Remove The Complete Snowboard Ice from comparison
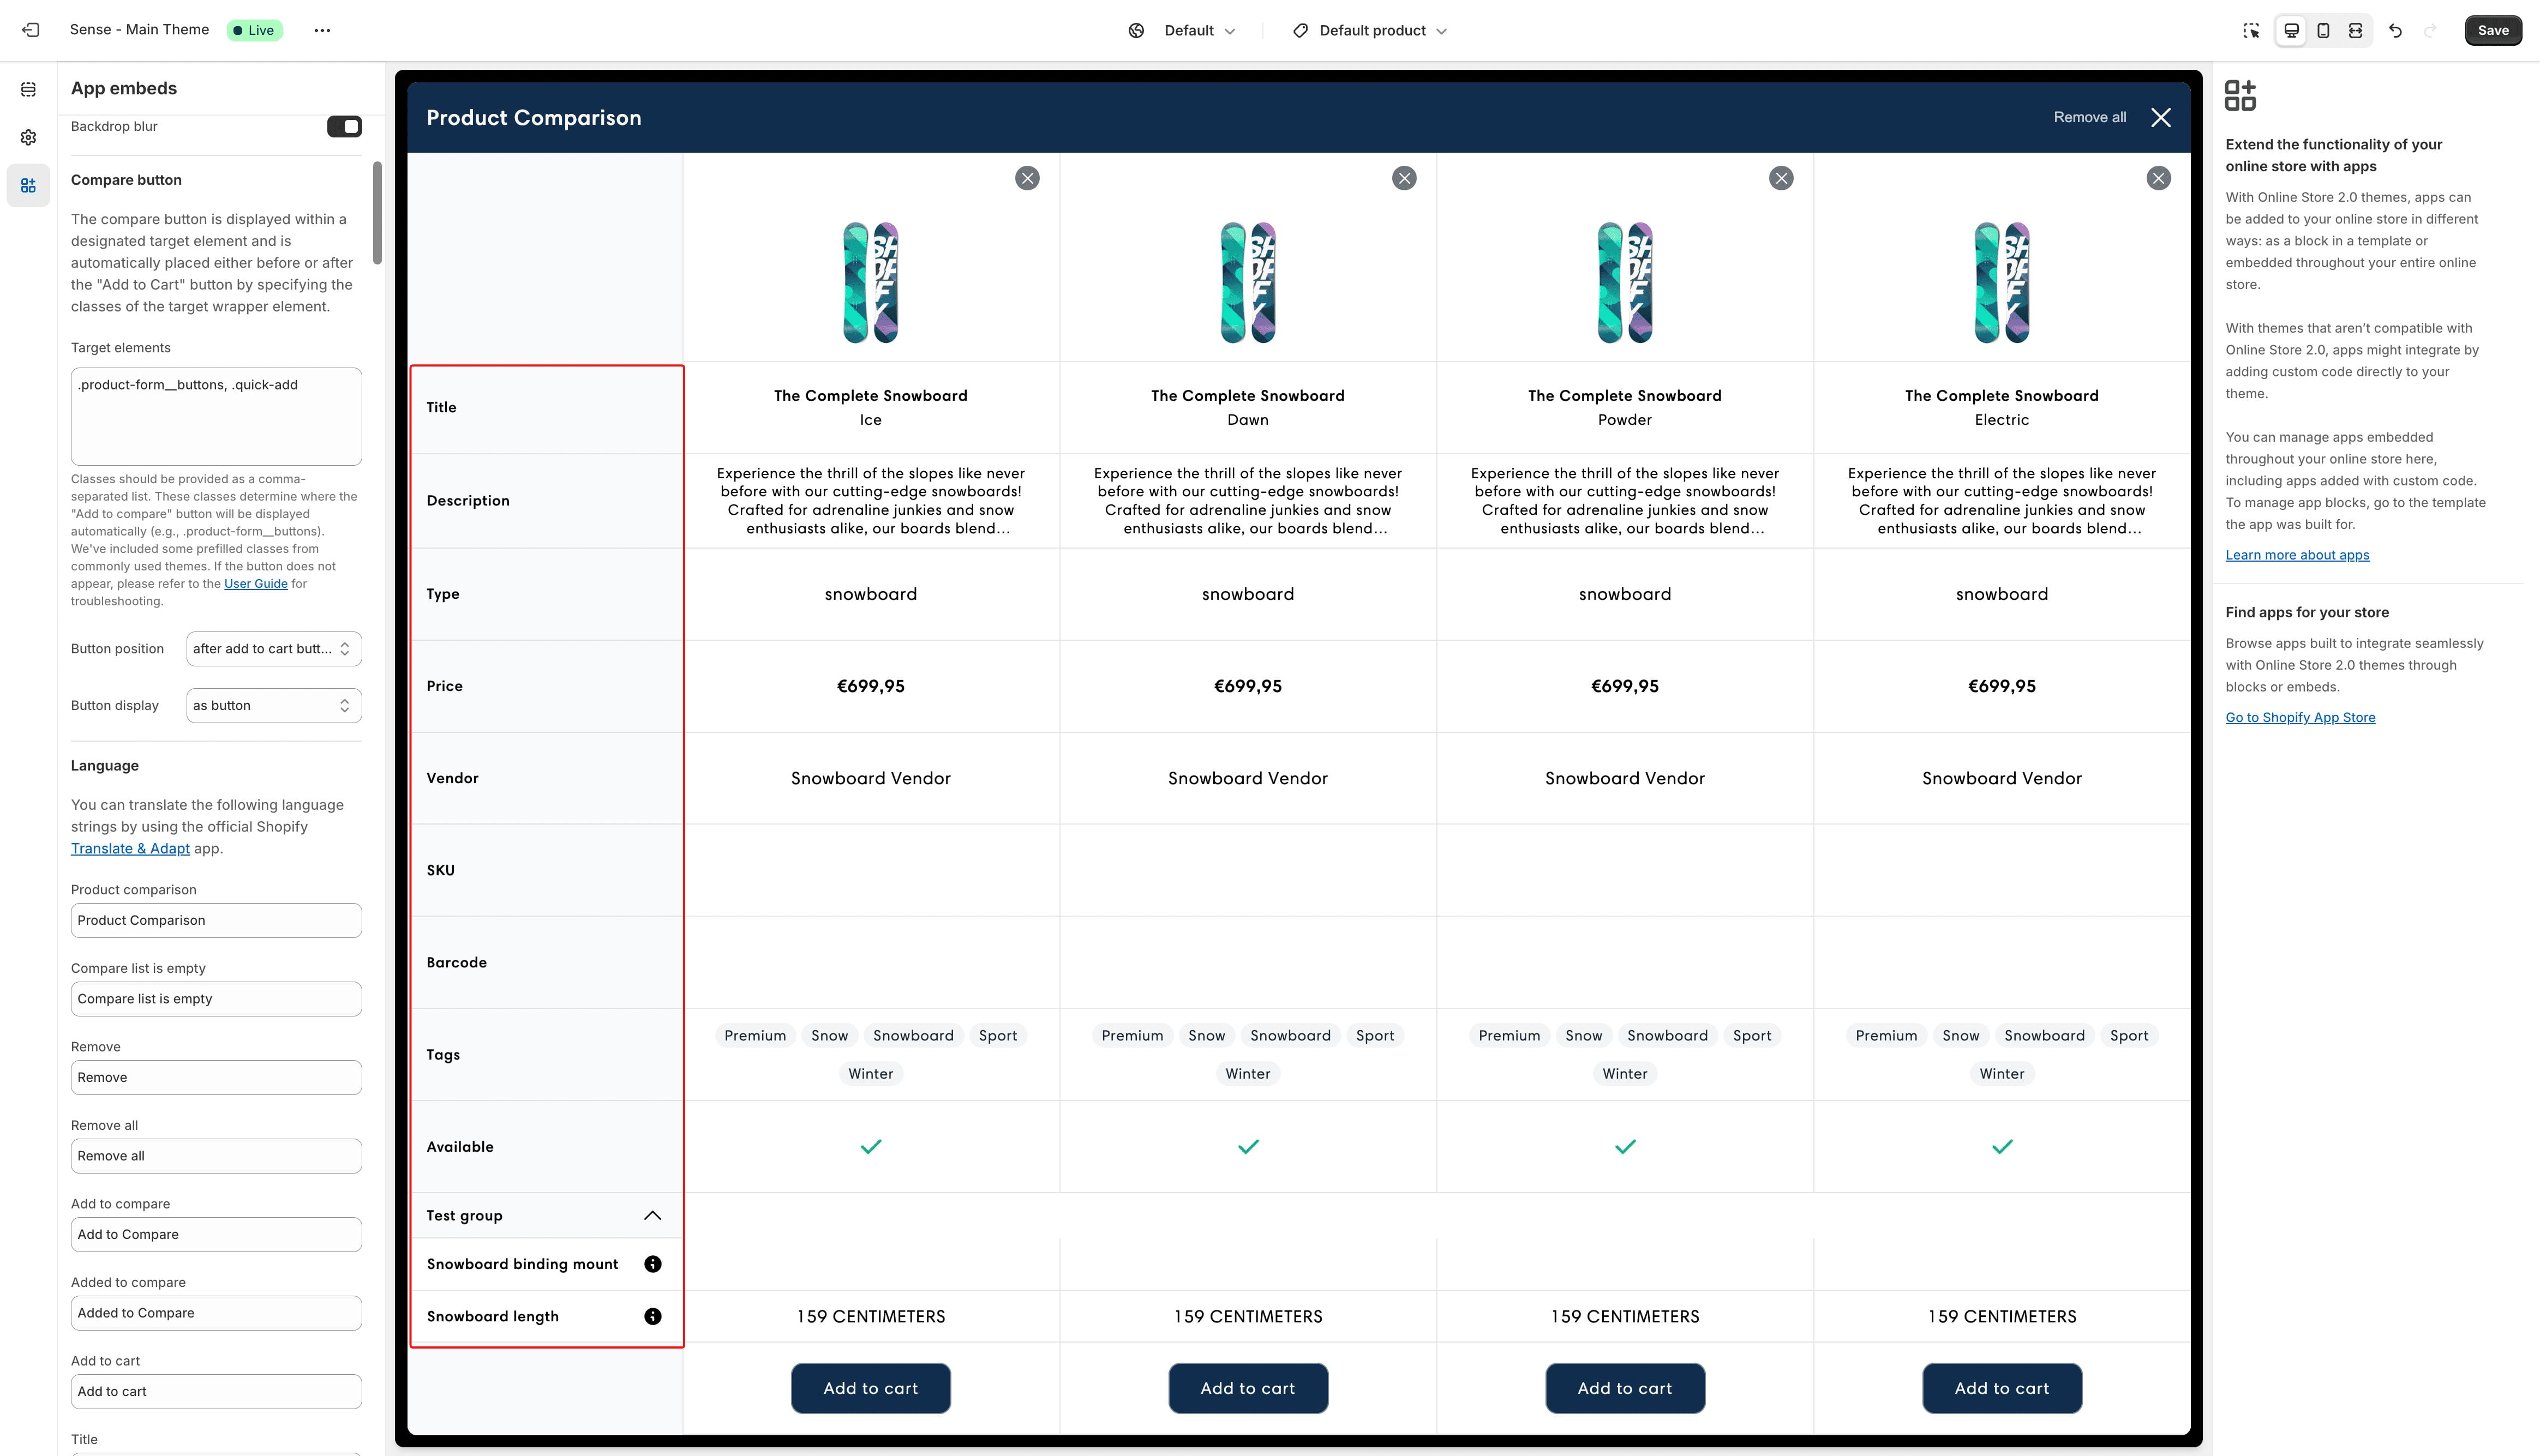 (1028, 178)
